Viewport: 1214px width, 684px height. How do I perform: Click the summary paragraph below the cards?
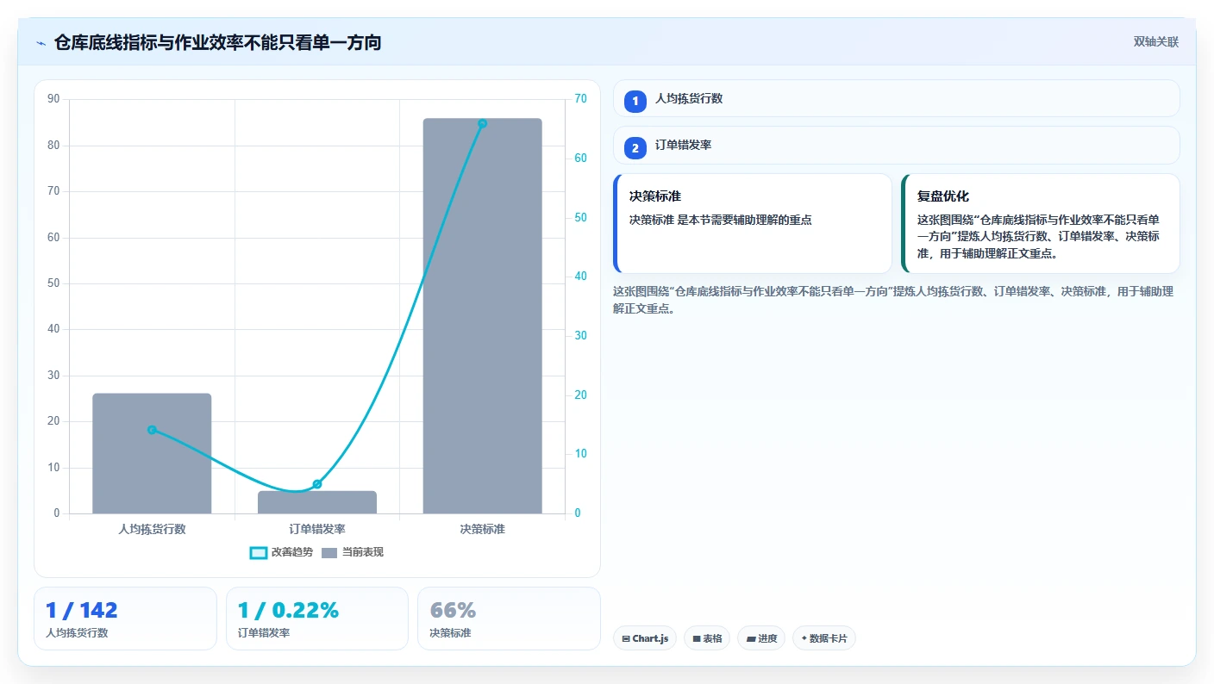pos(893,300)
